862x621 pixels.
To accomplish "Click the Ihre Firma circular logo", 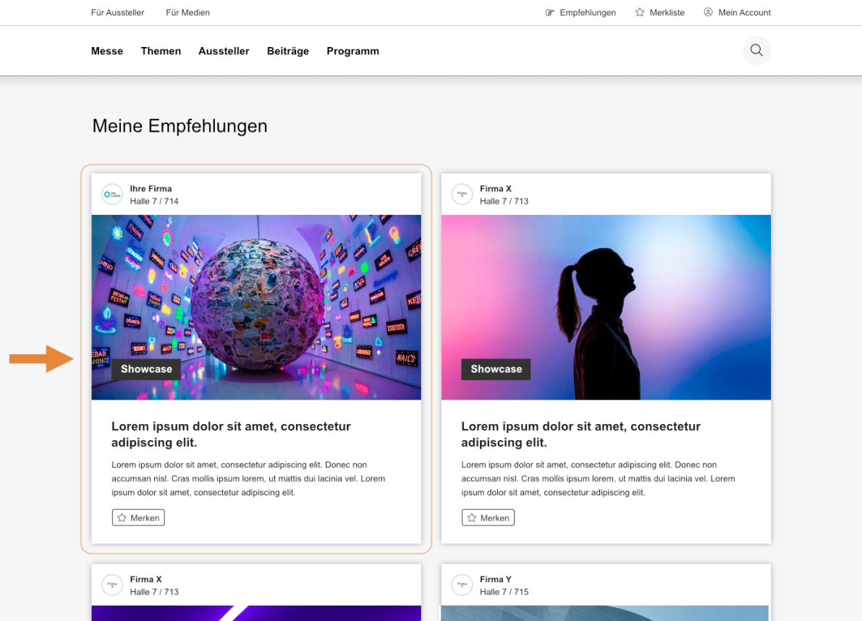I will pos(111,194).
